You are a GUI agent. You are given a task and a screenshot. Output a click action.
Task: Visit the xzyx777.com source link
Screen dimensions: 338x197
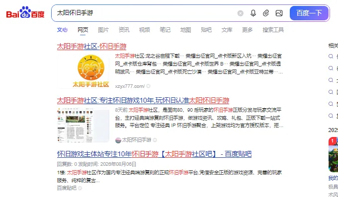(x=130, y=86)
